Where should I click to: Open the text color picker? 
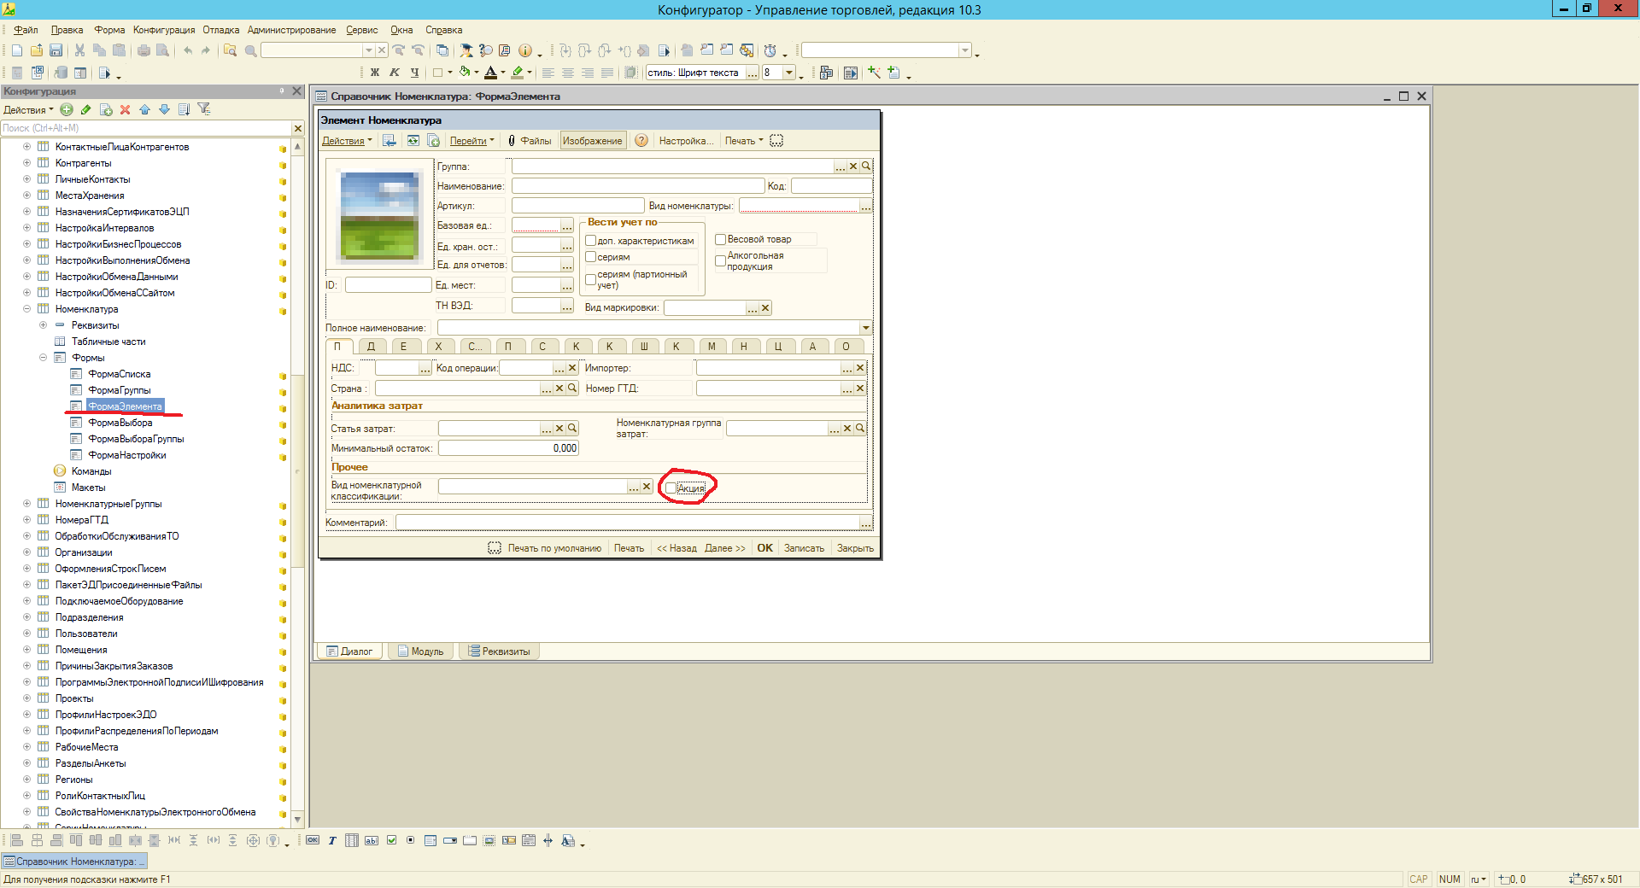(x=502, y=73)
